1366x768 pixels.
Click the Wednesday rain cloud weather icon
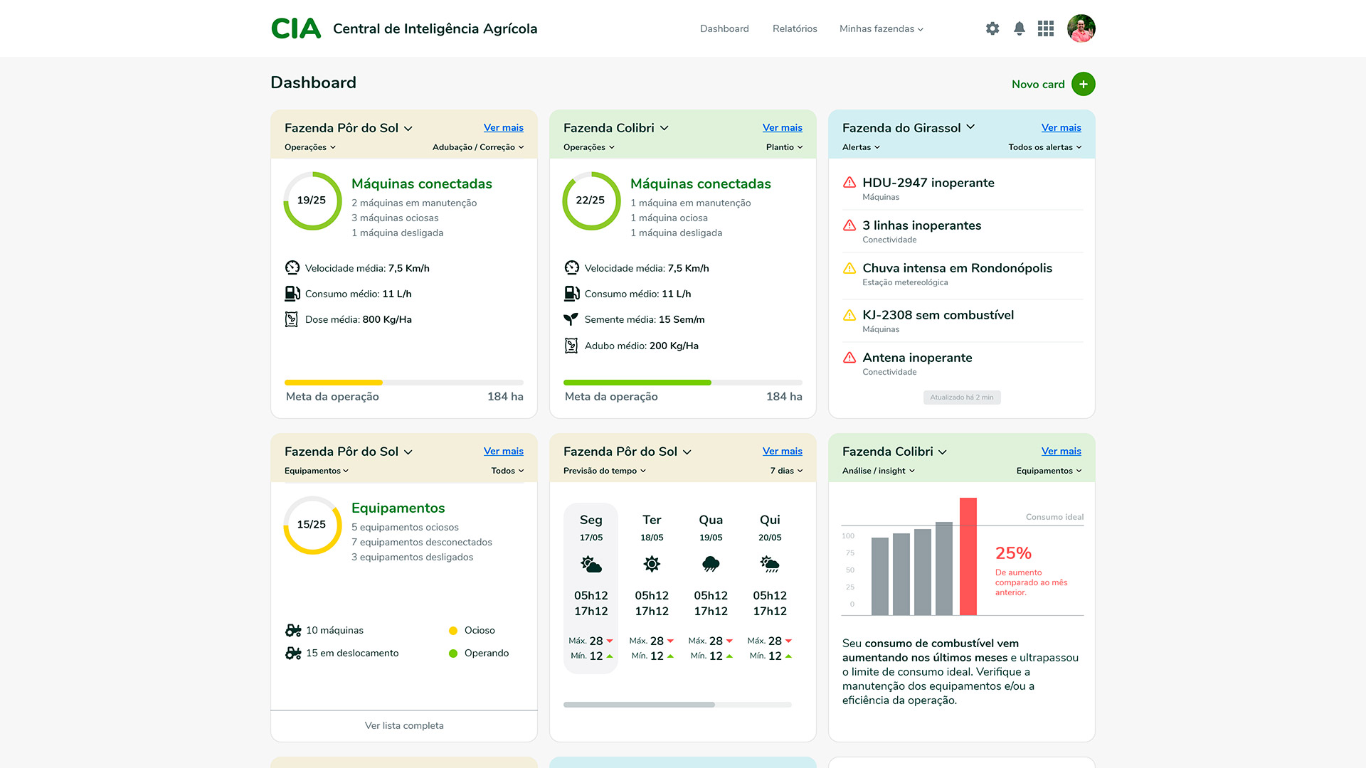coord(711,565)
